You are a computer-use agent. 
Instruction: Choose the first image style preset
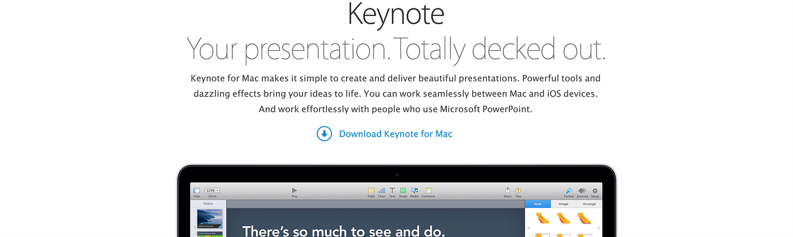[543, 218]
